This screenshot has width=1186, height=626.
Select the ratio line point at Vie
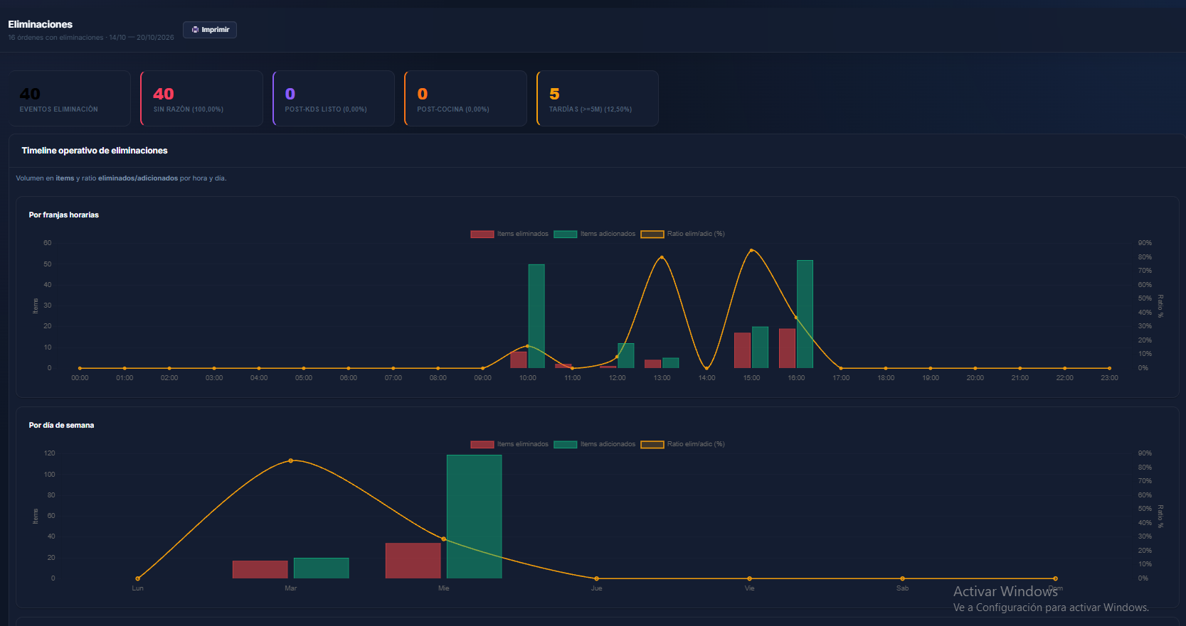[x=749, y=578]
